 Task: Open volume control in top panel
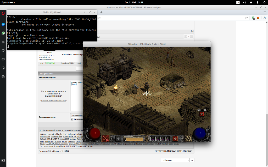pyautogui.click(x=245, y=2)
